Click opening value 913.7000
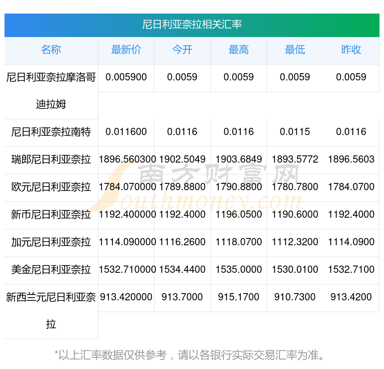 point(182,297)
